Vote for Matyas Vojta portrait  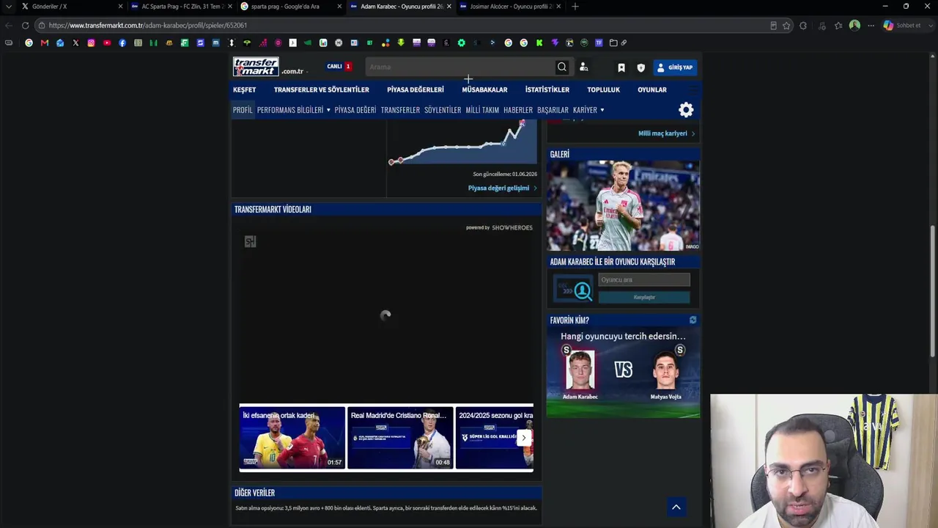click(x=666, y=371)
